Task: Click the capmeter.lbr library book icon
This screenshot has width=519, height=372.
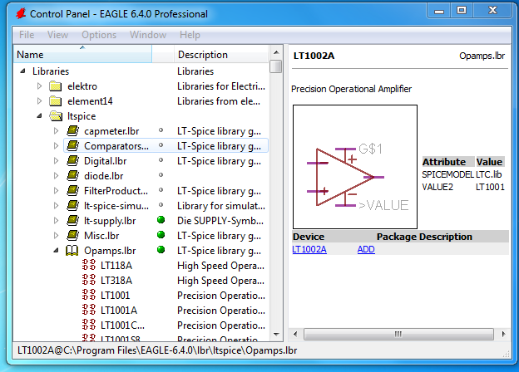Action: (72, 131)
